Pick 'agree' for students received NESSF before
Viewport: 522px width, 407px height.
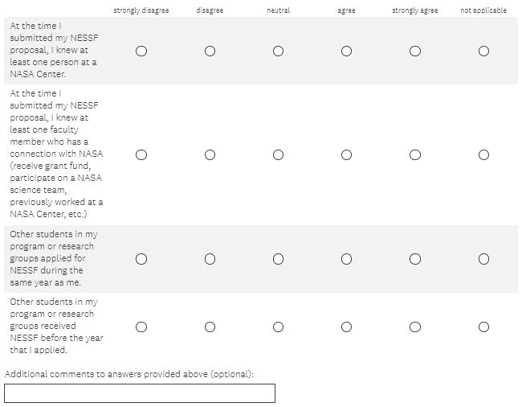(346, 327)
